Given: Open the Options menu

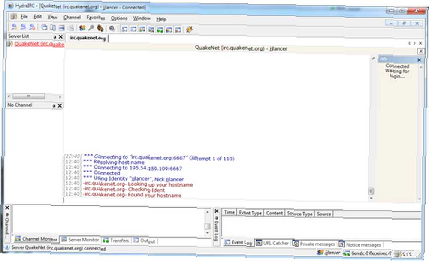Looking at the screenshot, I should [119, 18].
